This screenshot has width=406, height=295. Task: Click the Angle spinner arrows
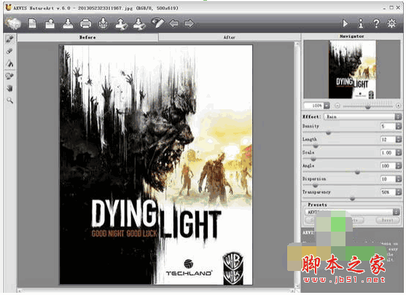[x=399, y=166]
